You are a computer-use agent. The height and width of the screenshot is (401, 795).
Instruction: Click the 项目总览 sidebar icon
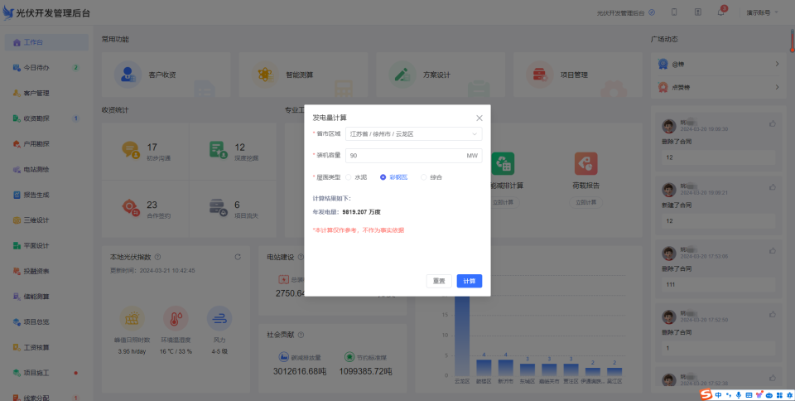pyautogui.click(x=17, y=322)
